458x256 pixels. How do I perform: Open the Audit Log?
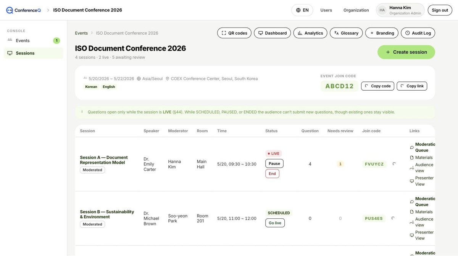418,33
